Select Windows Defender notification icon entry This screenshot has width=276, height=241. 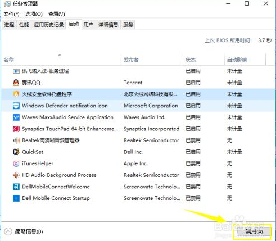(65, 106)
